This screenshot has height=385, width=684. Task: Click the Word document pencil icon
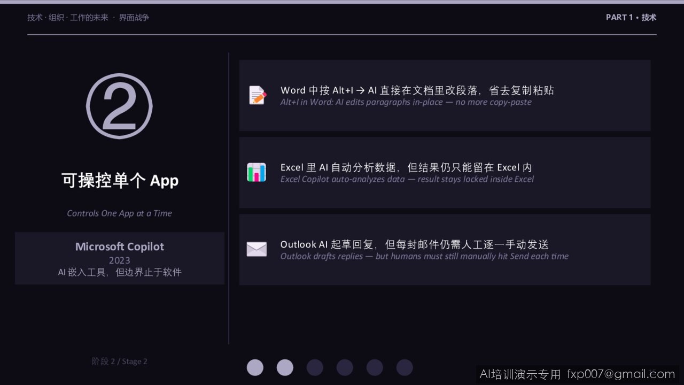pyautogui.click(x=258, y=95)
